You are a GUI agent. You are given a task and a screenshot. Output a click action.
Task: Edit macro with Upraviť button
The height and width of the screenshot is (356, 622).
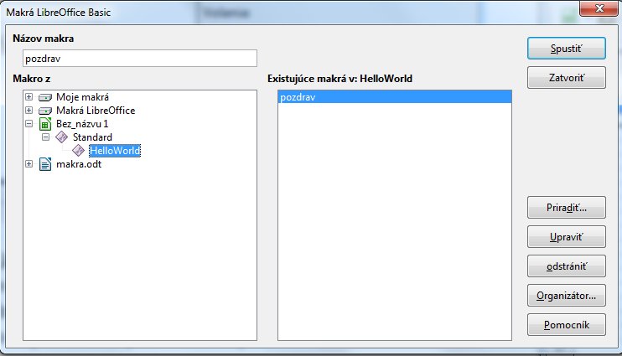coord(567,237)
